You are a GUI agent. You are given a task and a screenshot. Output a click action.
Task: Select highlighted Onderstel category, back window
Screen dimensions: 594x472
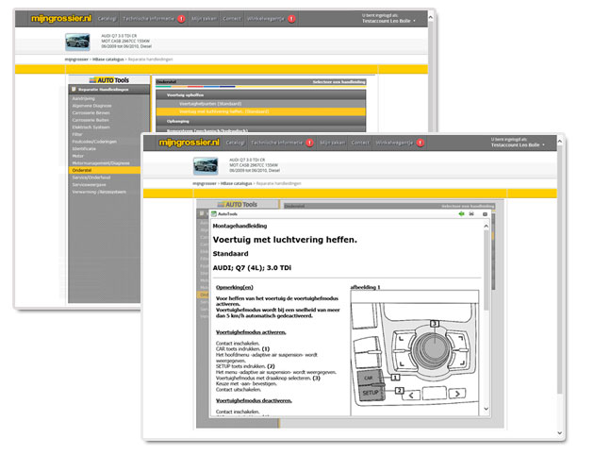point(105,170)
